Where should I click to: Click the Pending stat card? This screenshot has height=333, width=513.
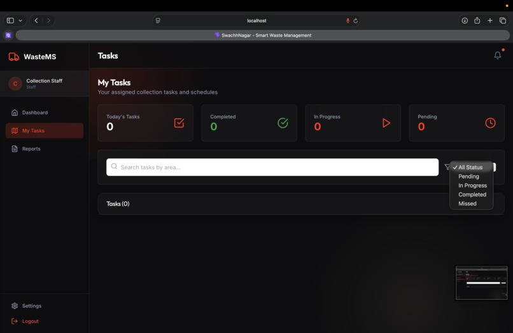[456, 123]
